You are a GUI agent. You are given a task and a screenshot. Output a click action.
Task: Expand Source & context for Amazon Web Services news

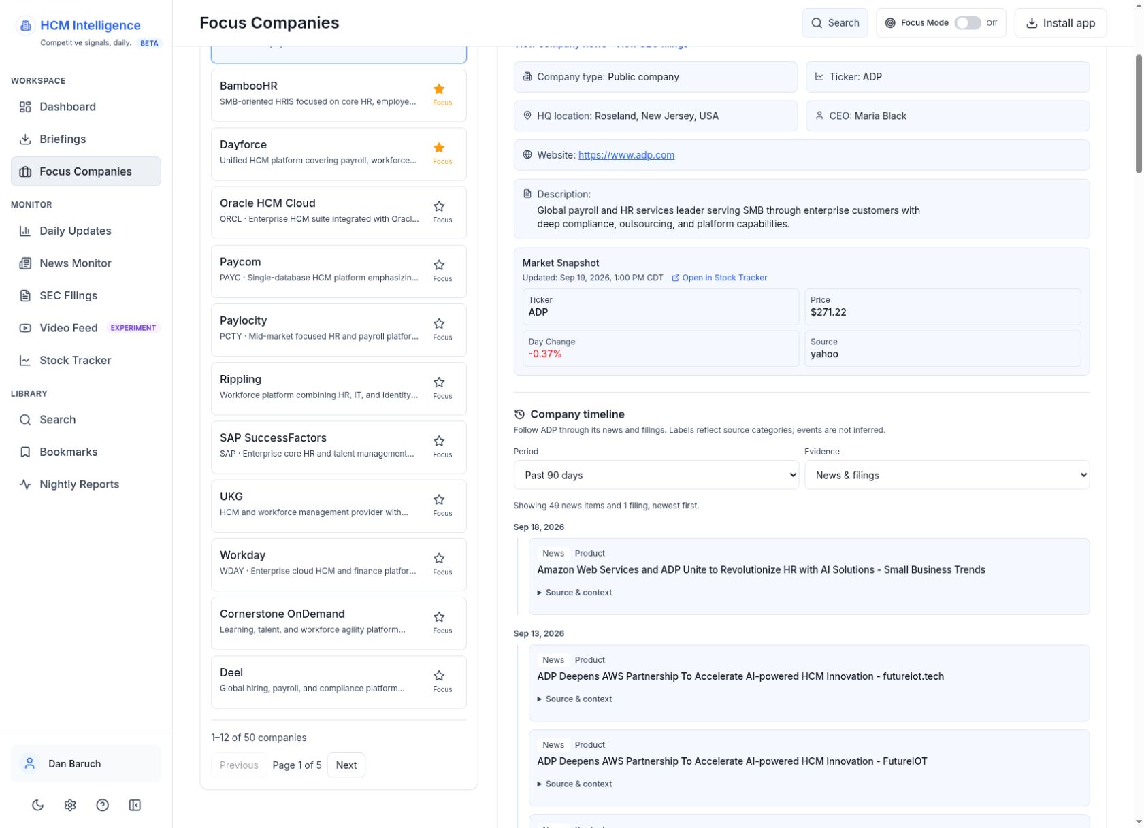tap(574, 593)
